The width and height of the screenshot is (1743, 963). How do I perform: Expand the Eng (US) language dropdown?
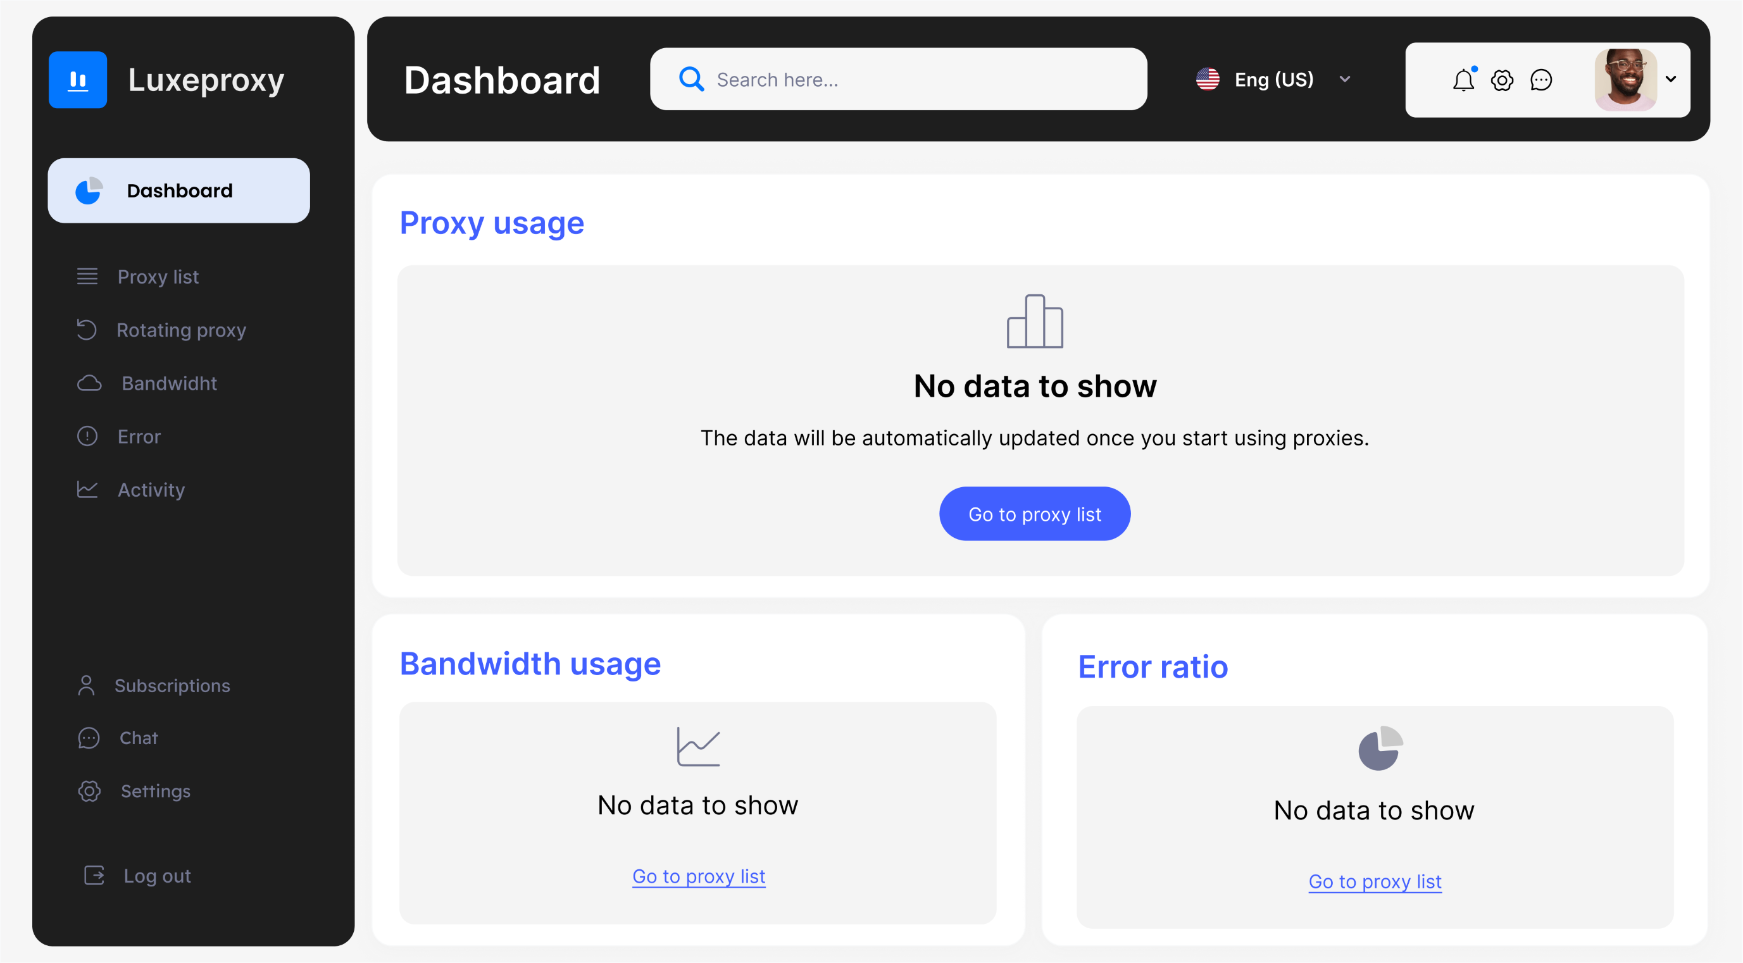1344,79
